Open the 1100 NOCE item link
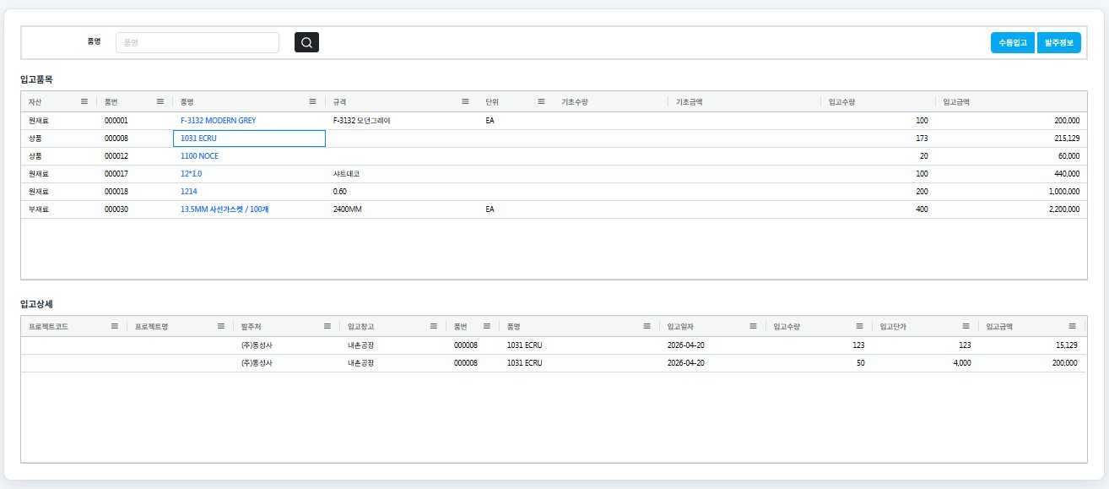Screen dimensions: 1109x489 199,156
